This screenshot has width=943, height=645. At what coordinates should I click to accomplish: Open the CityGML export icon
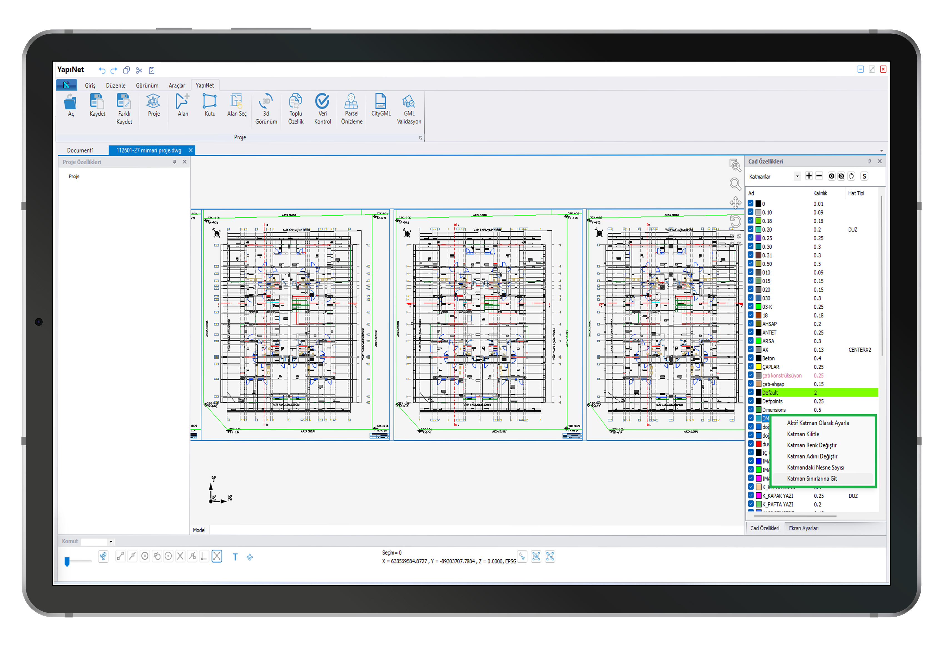[381, 101]
